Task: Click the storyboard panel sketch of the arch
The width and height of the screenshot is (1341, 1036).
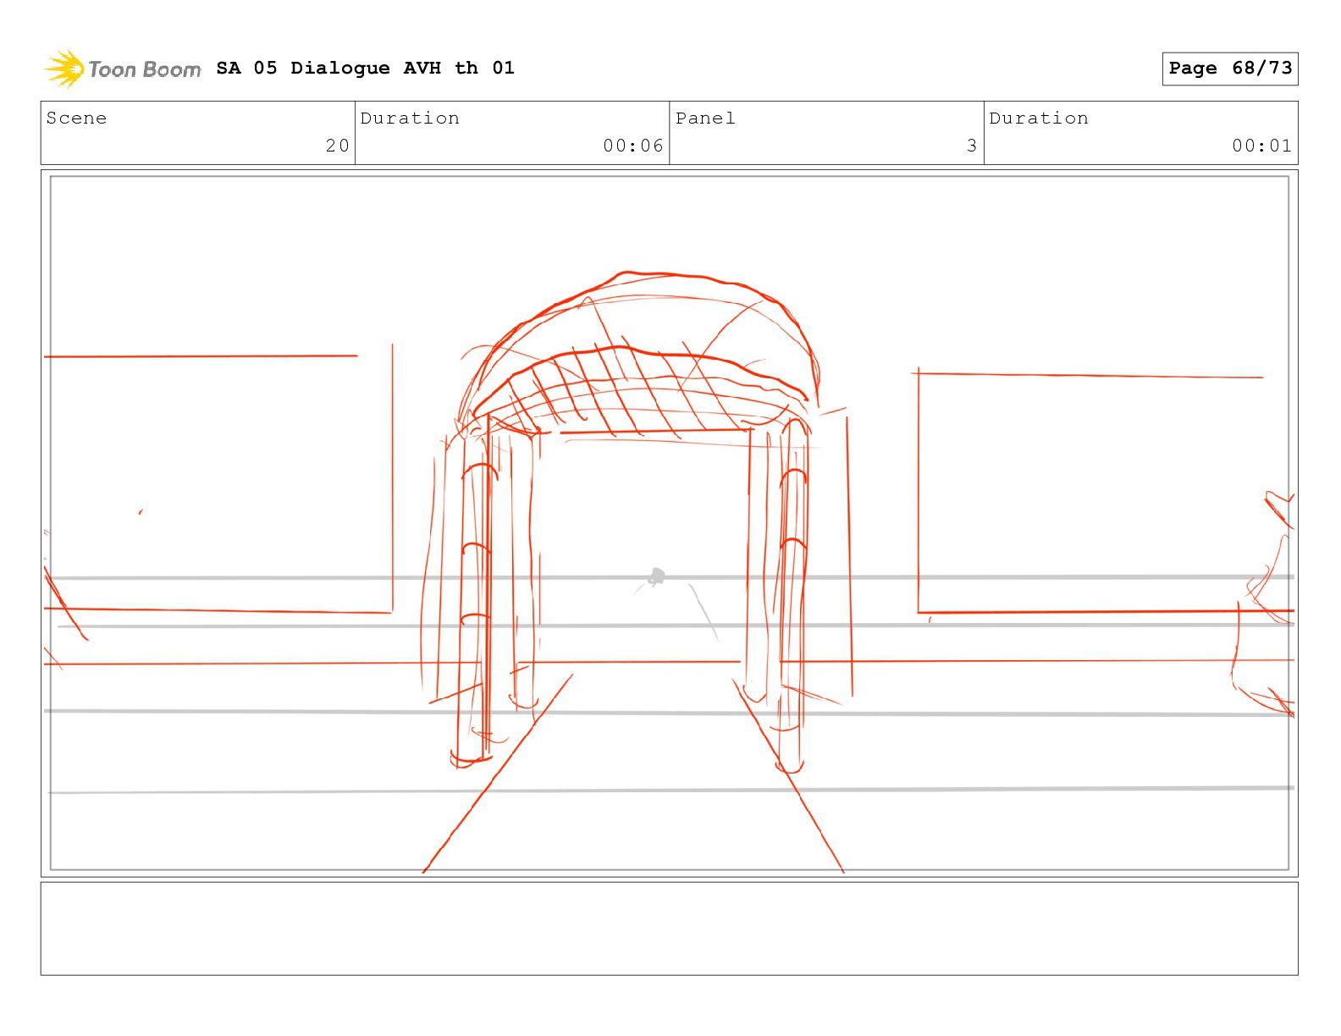Action: [x=669, y=523]
